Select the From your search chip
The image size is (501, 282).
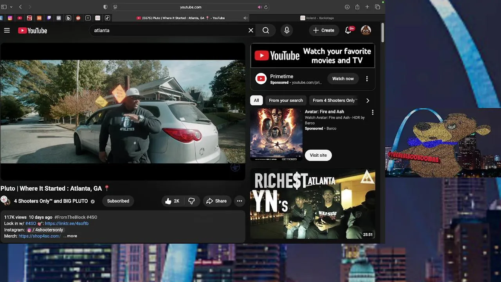coord(286,100)
